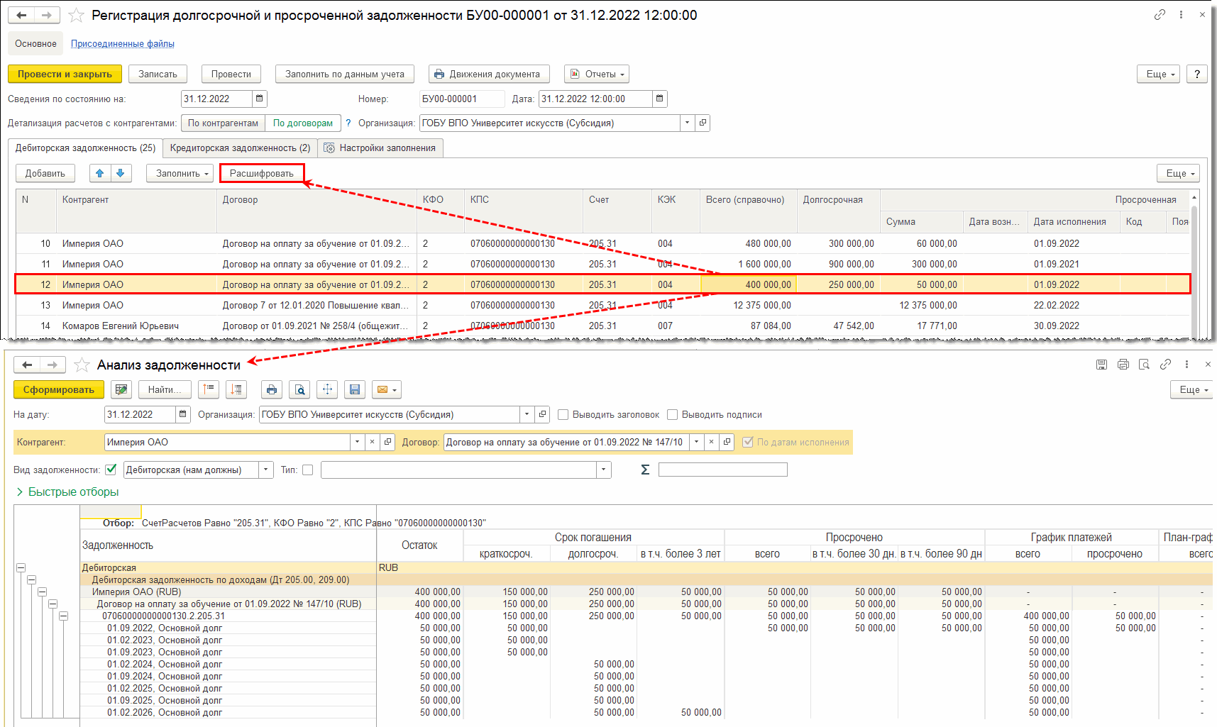Expand the Быстрые отборы section
This screenshot has height=727, width=1217.
(67, 492)
